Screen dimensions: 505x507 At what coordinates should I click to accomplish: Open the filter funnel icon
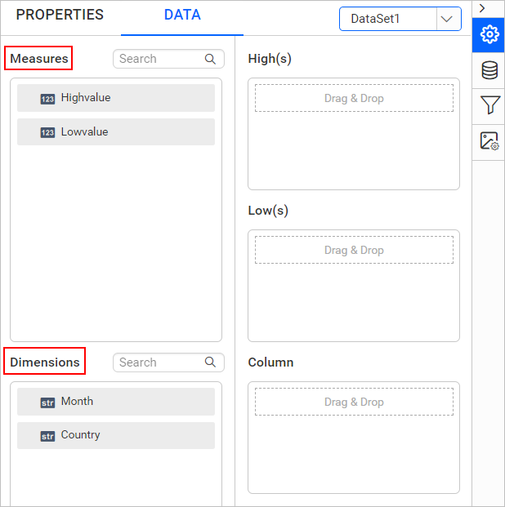pyautogui.click(x=489, y=105)
